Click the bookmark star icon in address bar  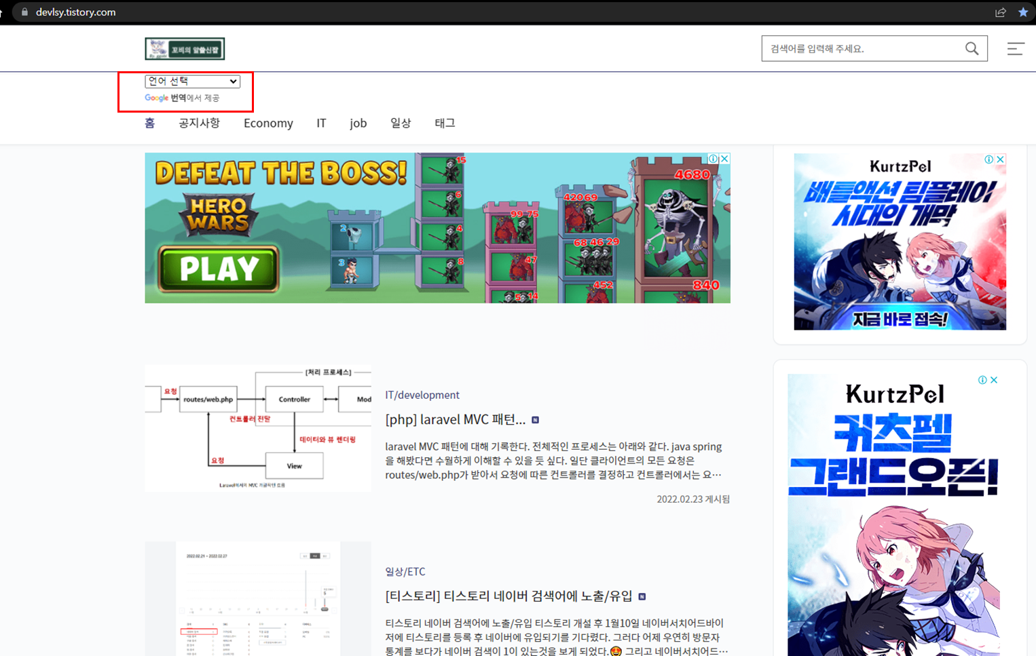(1023, 12)
